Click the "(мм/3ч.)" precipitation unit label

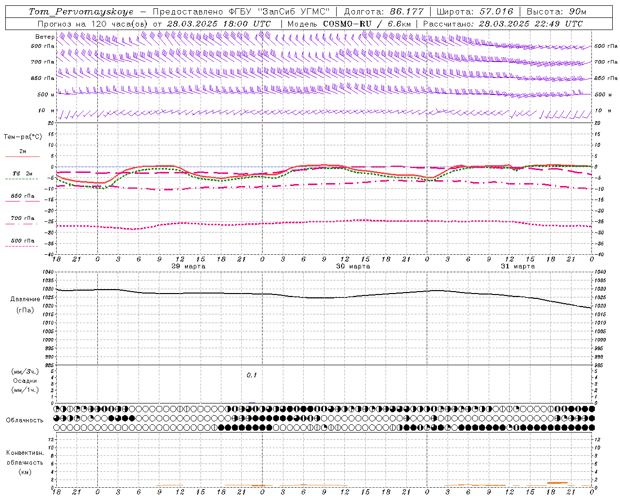click(x=25, y=372)
